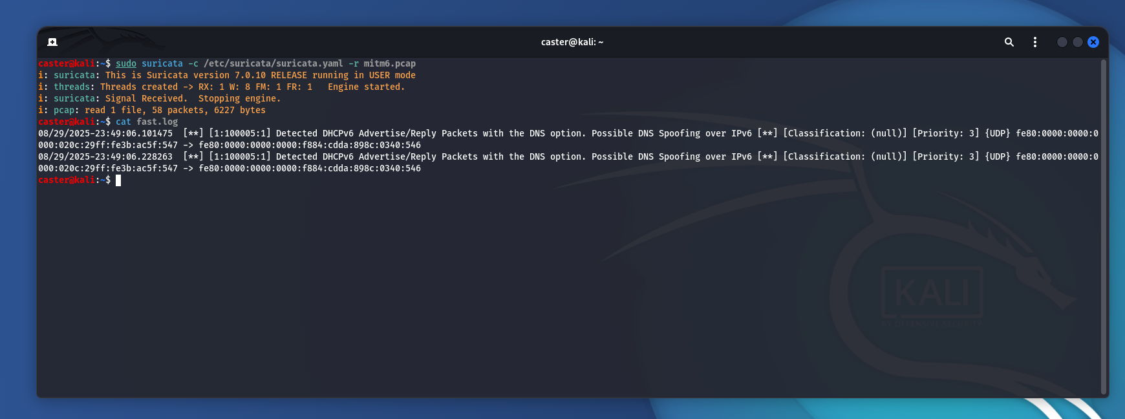Click the underlined sudo command word
This screenshot has width=1125, height=419.
coord(126,63)
